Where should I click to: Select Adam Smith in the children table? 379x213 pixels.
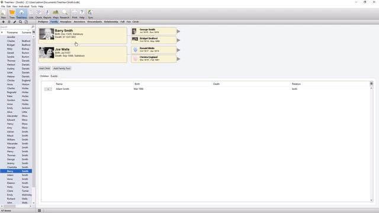click(63, 89)
